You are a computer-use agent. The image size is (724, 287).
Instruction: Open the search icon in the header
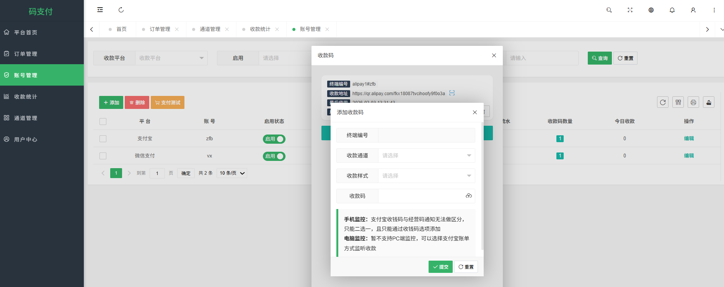point(609,10)
